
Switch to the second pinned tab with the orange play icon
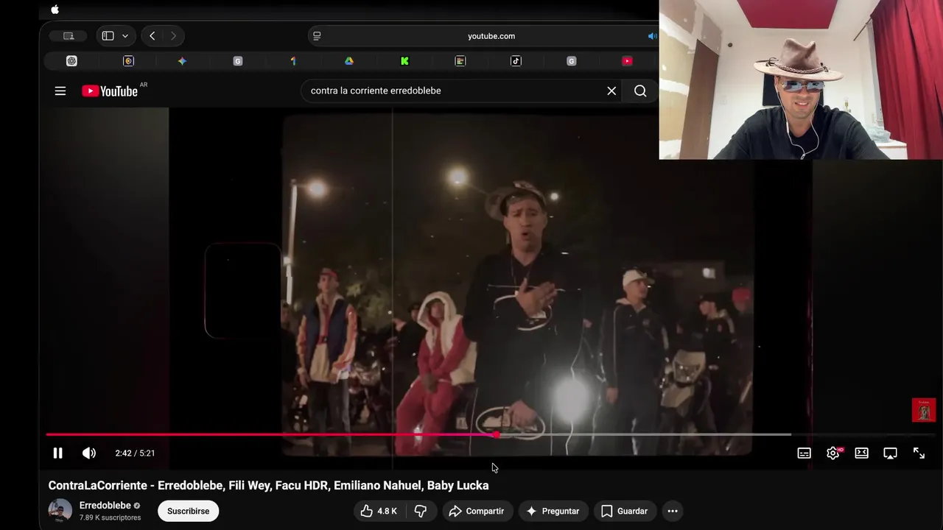point(128,61)
